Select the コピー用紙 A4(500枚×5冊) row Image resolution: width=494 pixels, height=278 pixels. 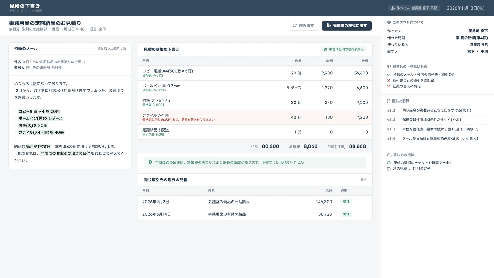click(x=255, y=73)
